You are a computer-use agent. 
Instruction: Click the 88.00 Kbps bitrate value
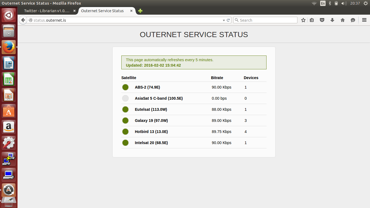(222, 109)
